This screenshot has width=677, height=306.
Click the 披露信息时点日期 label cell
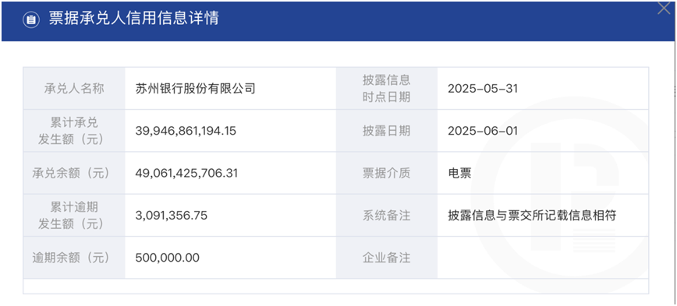tap(386, 88)
